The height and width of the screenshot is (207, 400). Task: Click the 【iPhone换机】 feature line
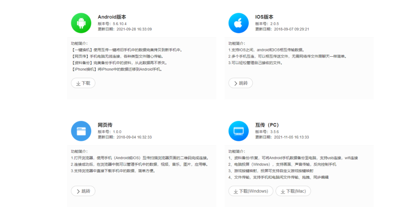tap(117, 69)
